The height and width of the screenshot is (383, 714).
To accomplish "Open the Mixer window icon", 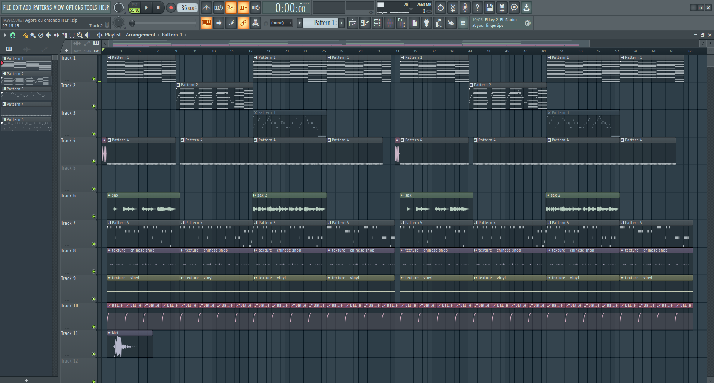I will (389, 23).
